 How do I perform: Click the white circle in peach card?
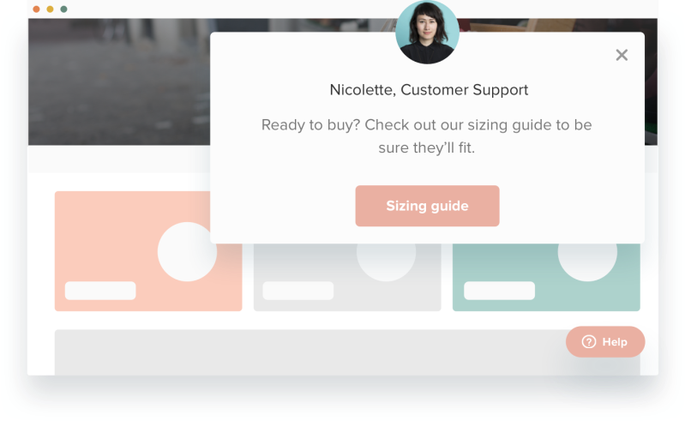(x=187, y=252)
